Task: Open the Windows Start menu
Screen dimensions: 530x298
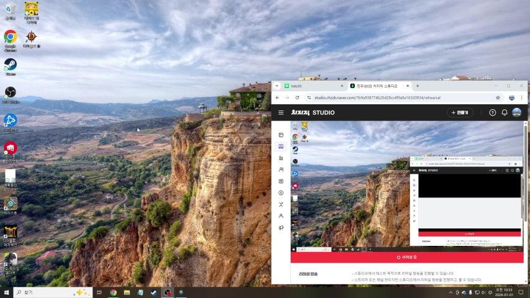Action: tap(6, 292)
